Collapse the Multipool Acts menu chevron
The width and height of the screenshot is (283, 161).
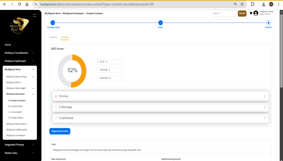tap(33, 70)
